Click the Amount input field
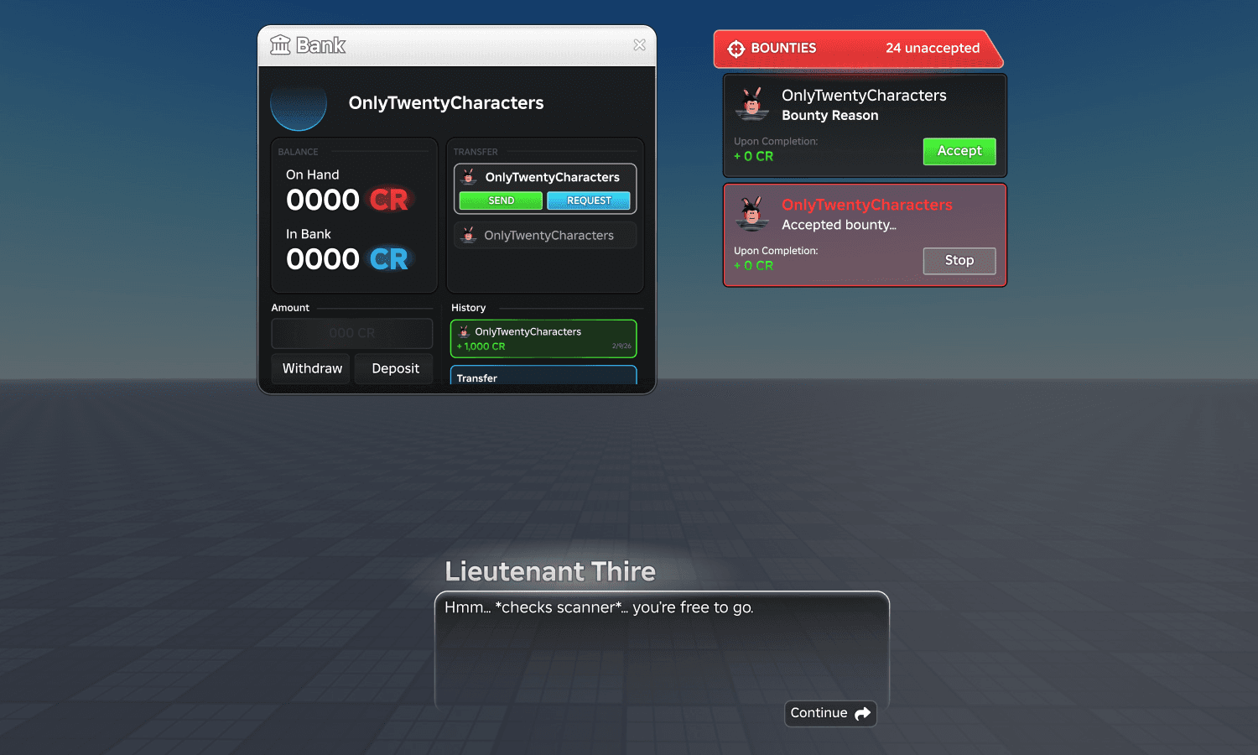Screen dimensions: 1258x755 (x=352, y=333)
